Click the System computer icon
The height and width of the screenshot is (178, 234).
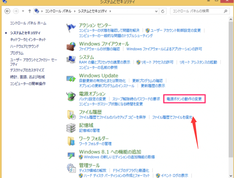click(71, 60)
